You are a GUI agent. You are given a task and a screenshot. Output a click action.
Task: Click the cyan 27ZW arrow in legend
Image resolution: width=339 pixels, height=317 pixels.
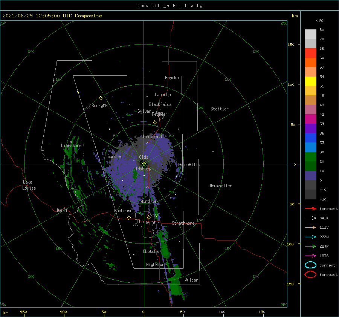point(310,237)
